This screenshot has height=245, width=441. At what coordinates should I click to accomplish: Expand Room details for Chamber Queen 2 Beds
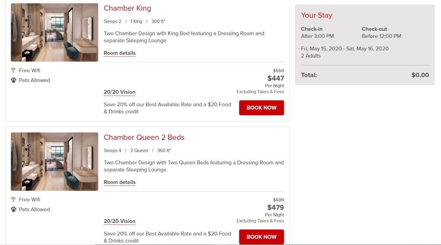point(120,182)
